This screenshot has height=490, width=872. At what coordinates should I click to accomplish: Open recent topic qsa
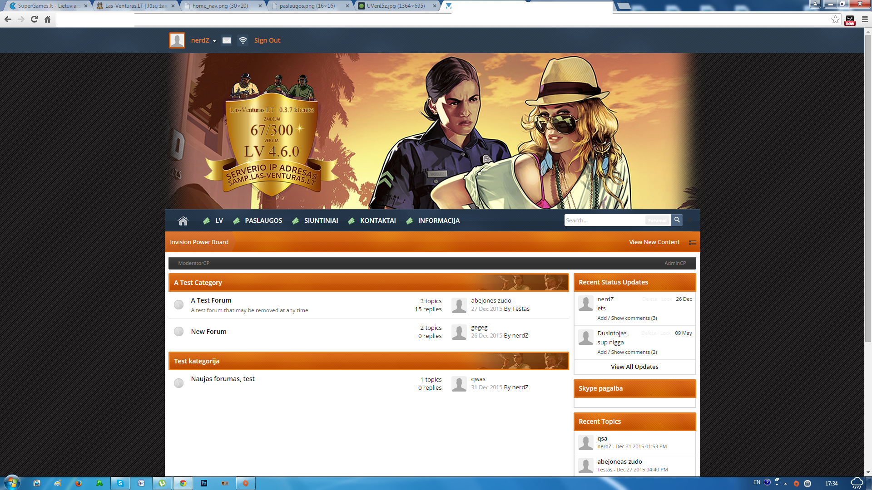point(602,438)
